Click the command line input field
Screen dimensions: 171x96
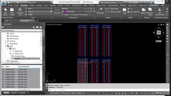[x=108, y=90]
